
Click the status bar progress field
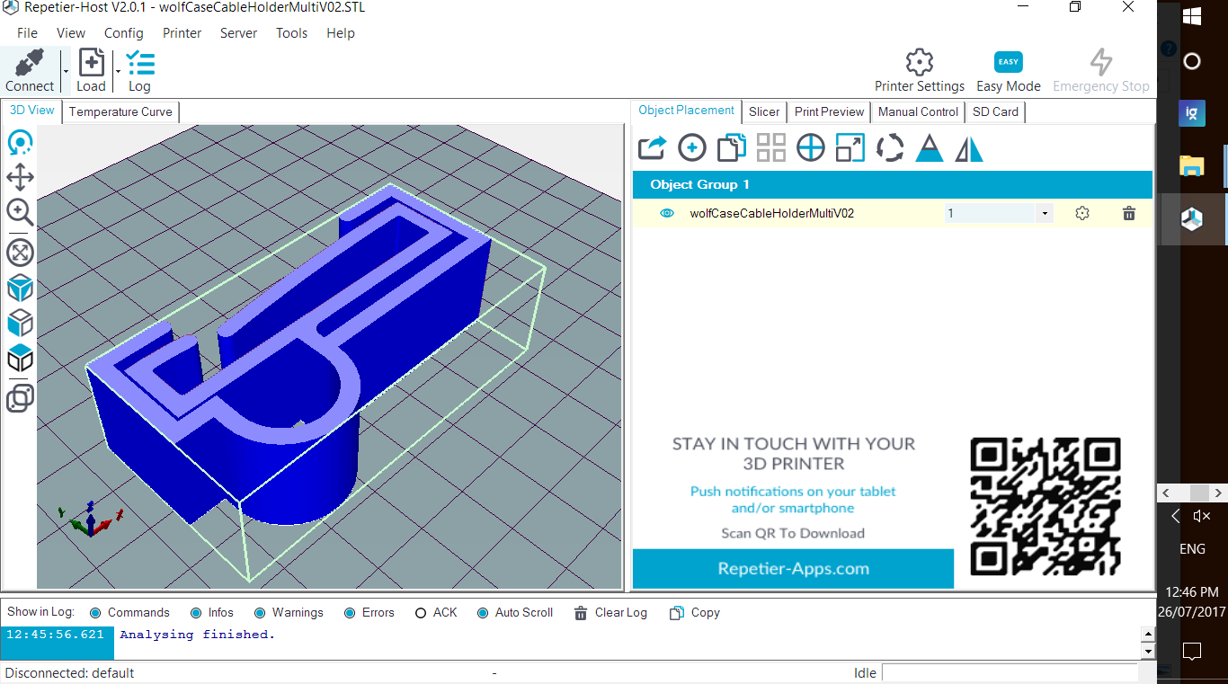[1010, 672]
